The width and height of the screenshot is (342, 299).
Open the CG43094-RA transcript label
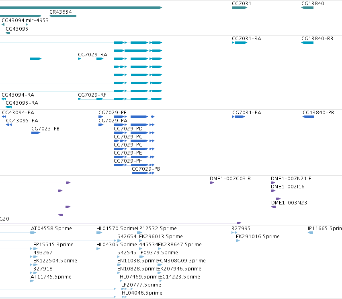tap(18, 95)
